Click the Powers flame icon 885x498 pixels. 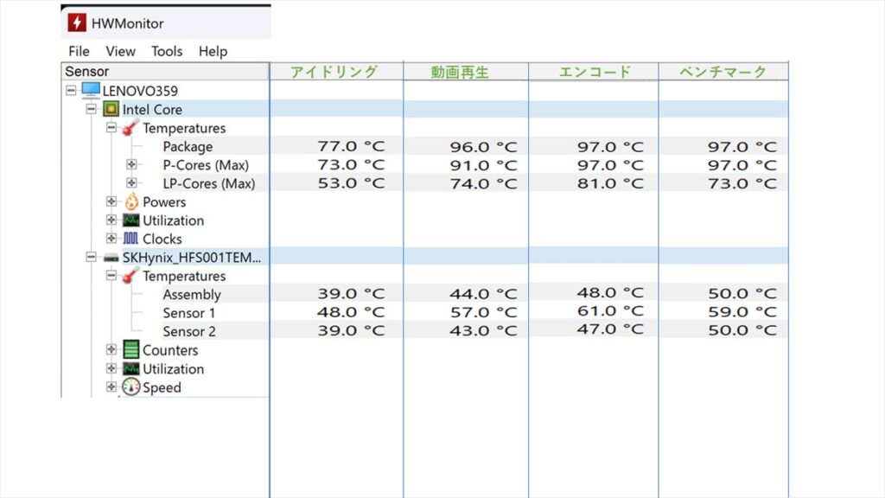[x=131, y=201]
